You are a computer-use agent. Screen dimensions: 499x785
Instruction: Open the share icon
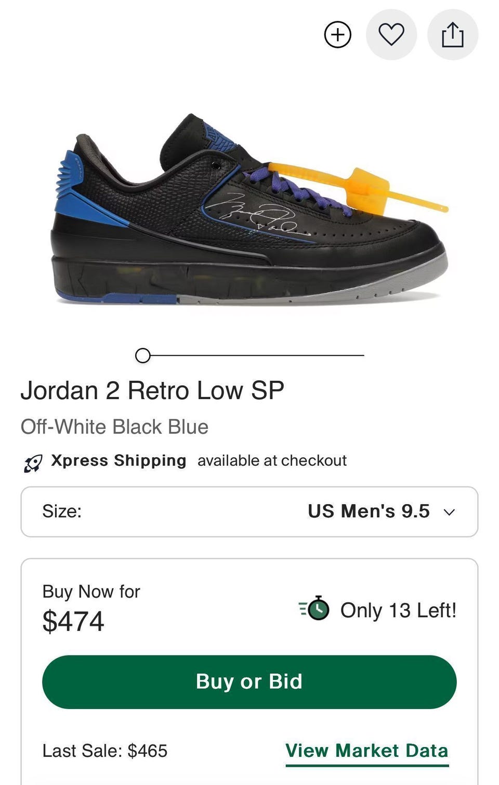(x=453, y=35)
